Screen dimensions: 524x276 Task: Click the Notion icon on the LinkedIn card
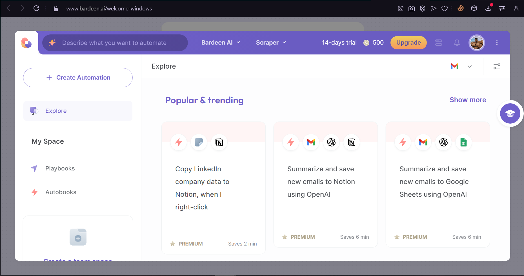pyautogui.click(x=219, y=142)
